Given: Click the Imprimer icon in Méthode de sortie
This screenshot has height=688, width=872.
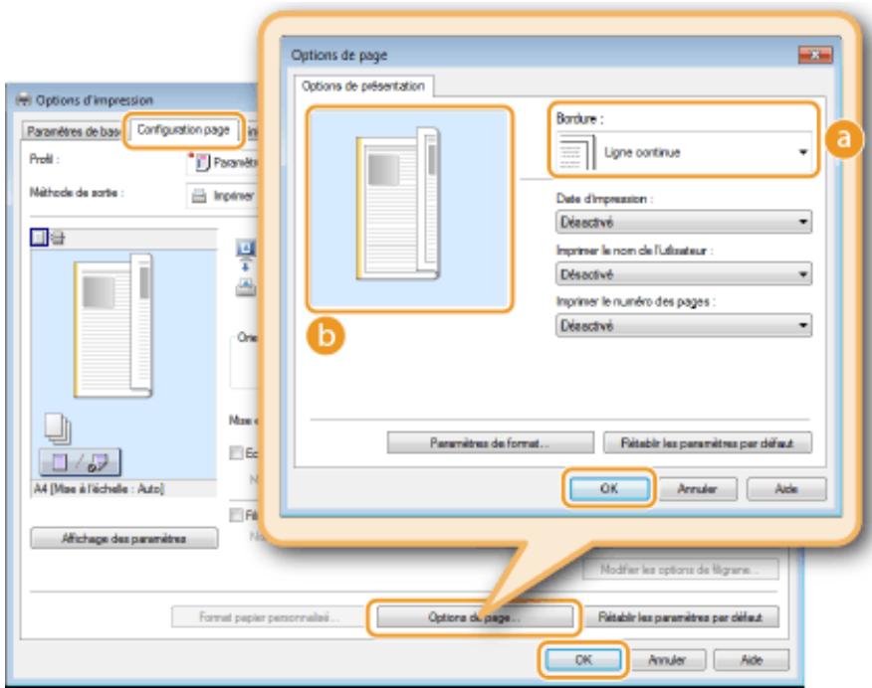Looking at the screenshot, I should [x=199, y=196].
